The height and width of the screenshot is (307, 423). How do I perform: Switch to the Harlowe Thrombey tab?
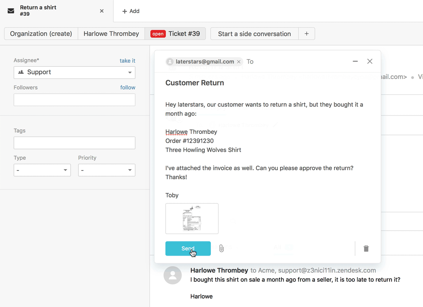point(111,34)
